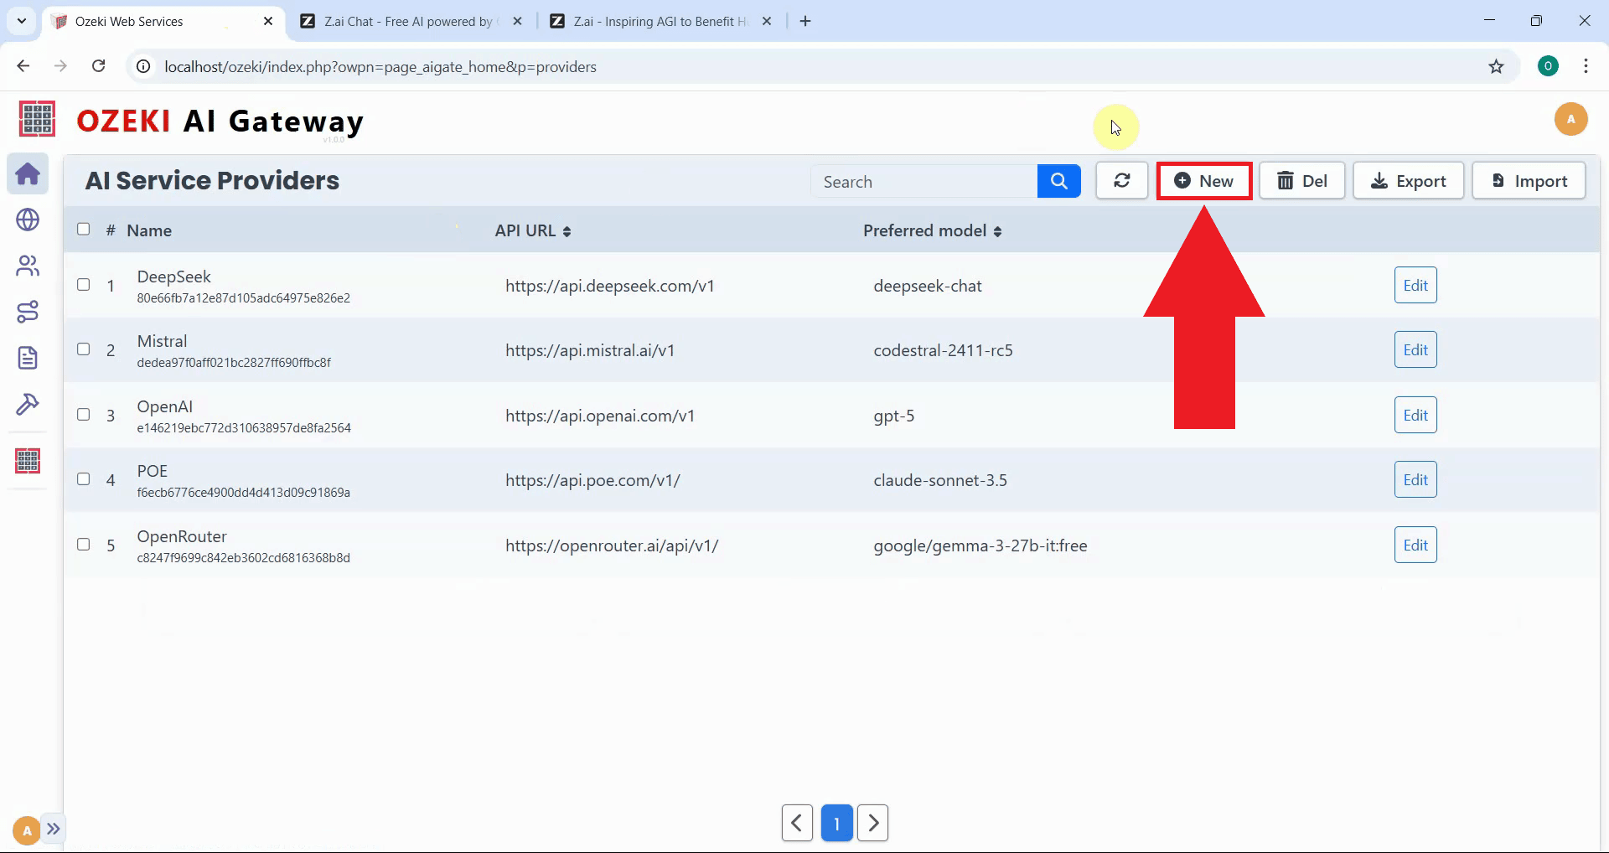Toggle the select-all checkbox in the table header
Viewport: 1609px width, 853px height.
click(83, 229)
